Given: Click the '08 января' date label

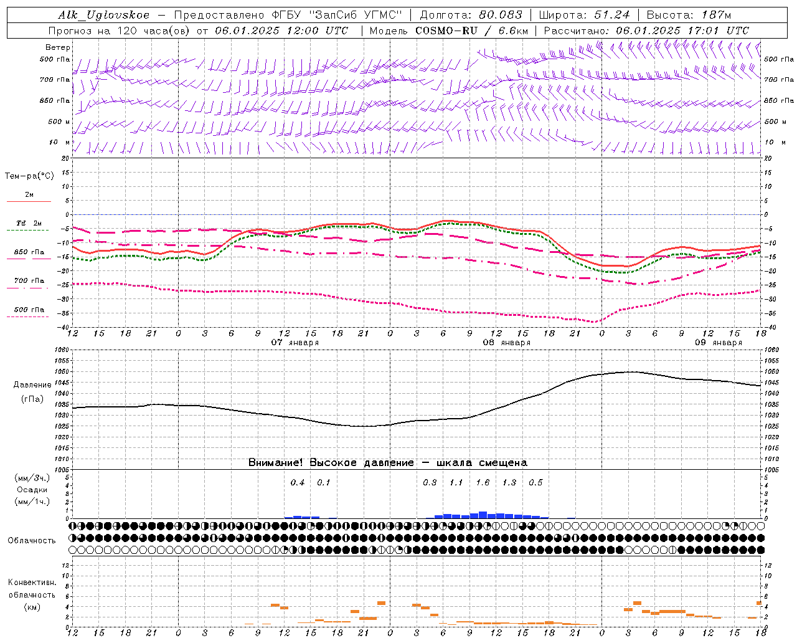Looking at the screenshot, I should (x=506, y=343).
